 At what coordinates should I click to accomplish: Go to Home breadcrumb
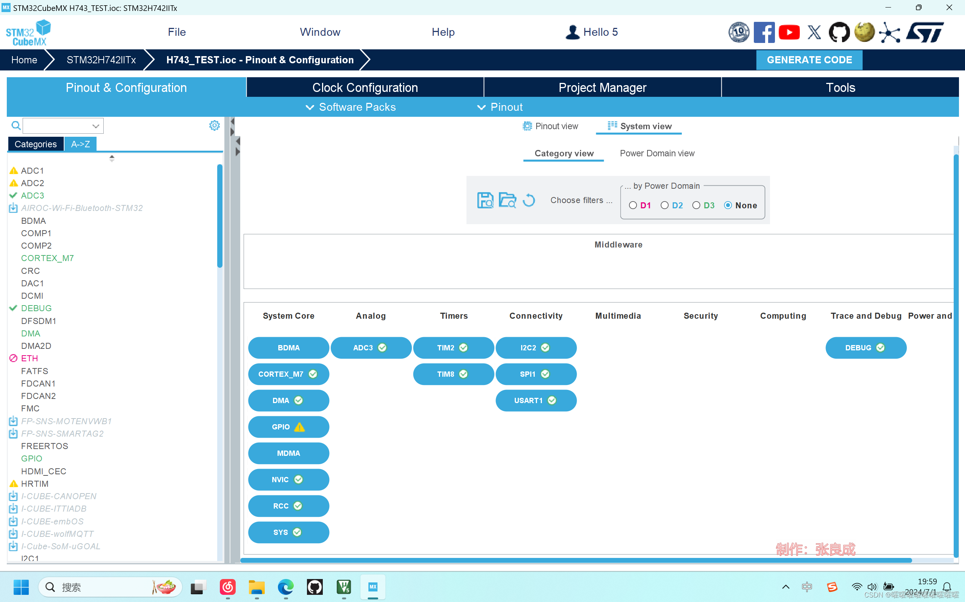(24, 60)
